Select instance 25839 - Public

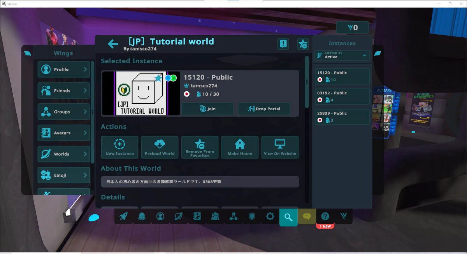pos(342,117)
